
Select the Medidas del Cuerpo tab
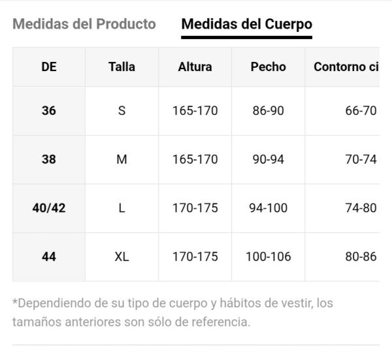pos(246,24)
